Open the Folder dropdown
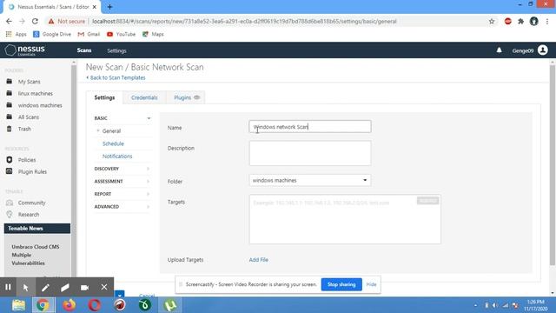556x313 pixels. pos(310,180)
